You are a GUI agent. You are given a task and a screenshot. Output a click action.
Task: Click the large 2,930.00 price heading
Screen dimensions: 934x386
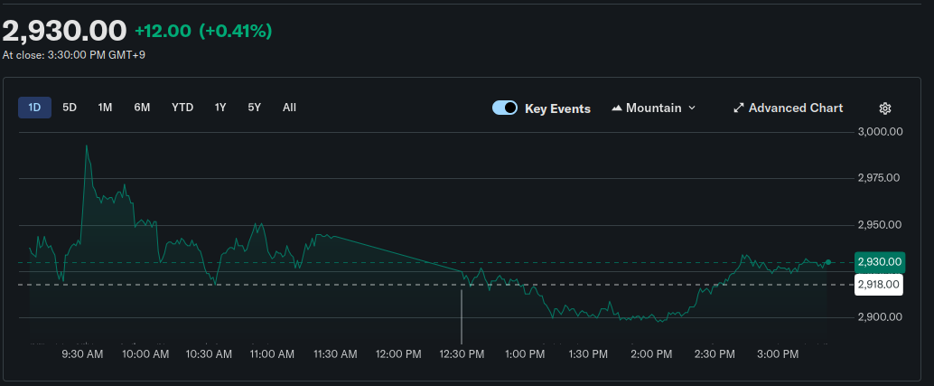[65, 31]
